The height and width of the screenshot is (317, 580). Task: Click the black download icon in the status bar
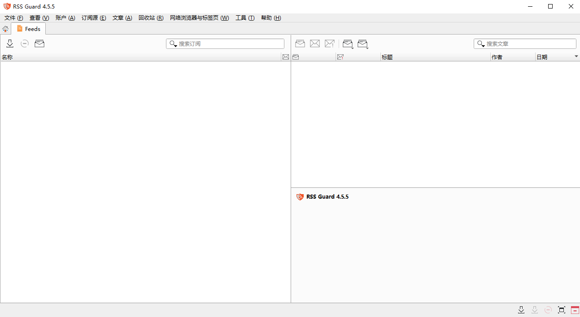tap(521, 310)
